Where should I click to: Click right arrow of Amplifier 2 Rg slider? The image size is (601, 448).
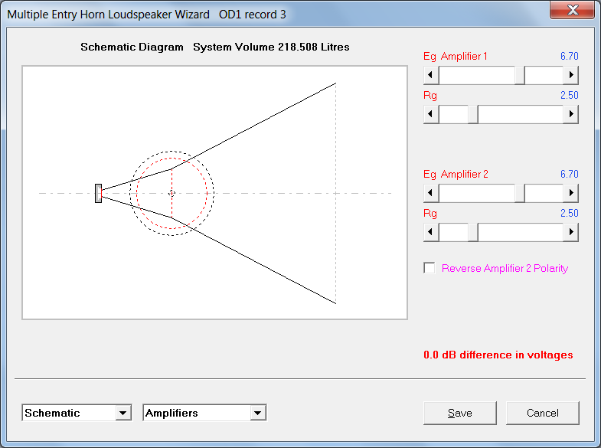570,232
